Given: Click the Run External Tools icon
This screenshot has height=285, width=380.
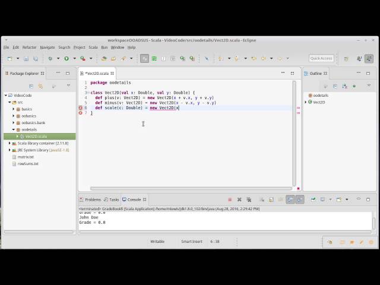Looking at the screenshot, I should 83,58.
